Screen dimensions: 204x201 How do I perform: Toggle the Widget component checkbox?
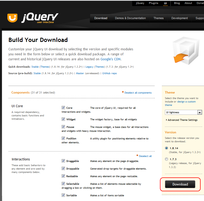coord(63,119)
